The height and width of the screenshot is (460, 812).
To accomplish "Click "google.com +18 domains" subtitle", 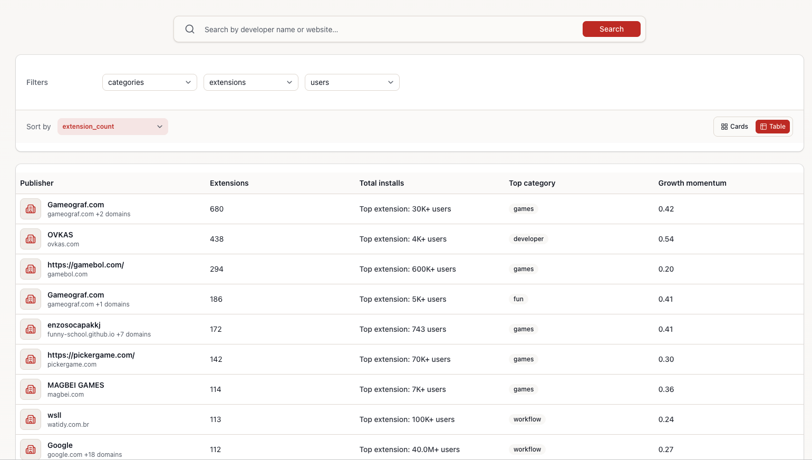I will pyautogui.click(x=84, y=455).
